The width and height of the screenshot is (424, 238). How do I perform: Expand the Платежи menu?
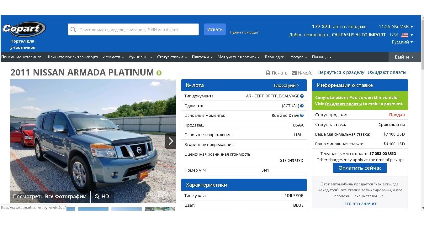click(x=202, y=57)
